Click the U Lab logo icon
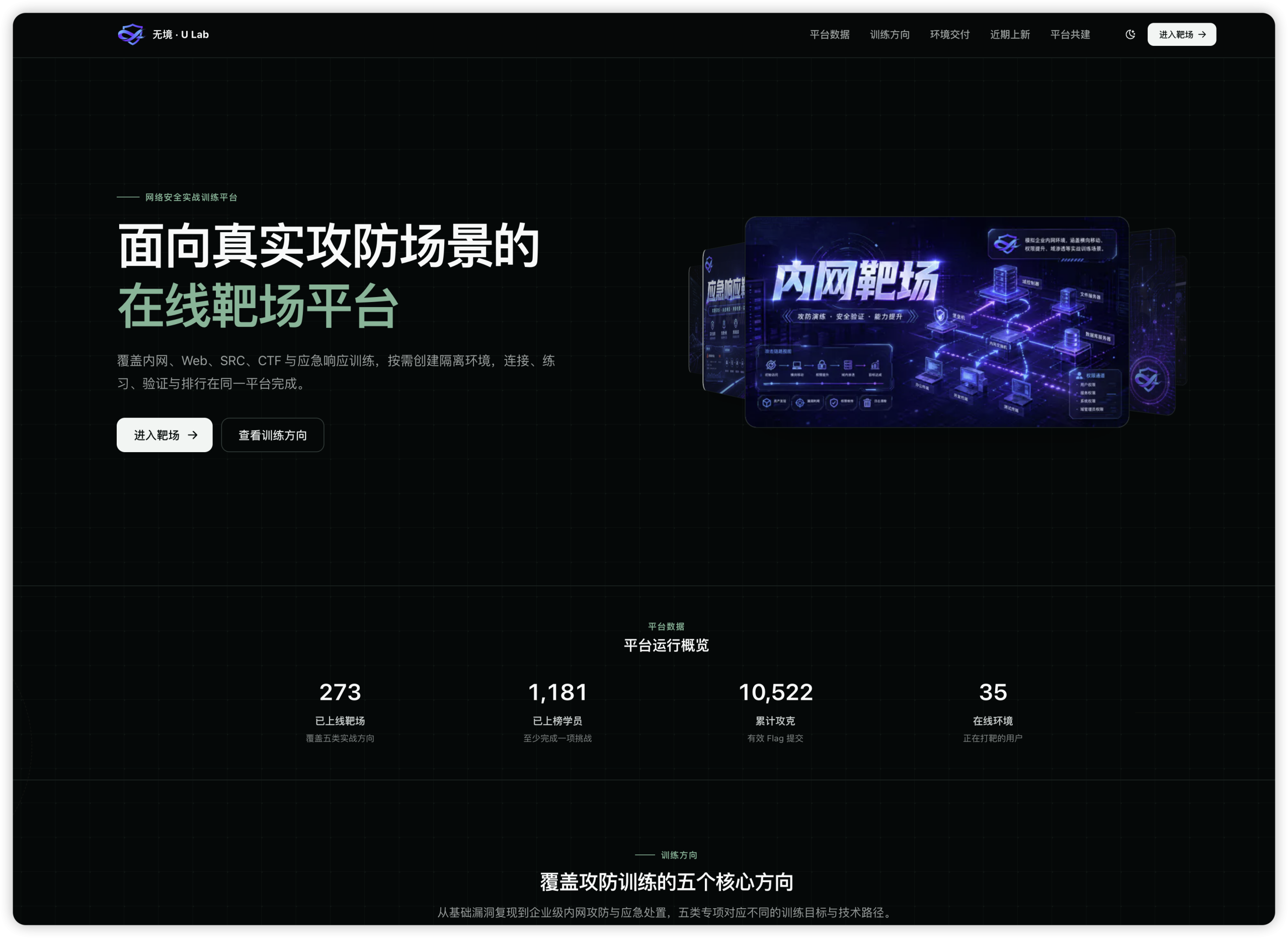This screenshot has height=938, width=1288. click(131, 34)
